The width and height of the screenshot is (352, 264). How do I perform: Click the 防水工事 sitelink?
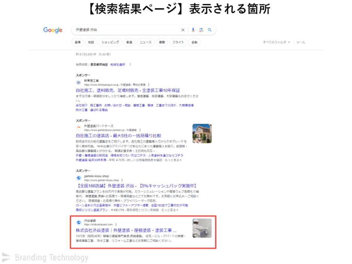pyautogui.click(x=82, y=110)
